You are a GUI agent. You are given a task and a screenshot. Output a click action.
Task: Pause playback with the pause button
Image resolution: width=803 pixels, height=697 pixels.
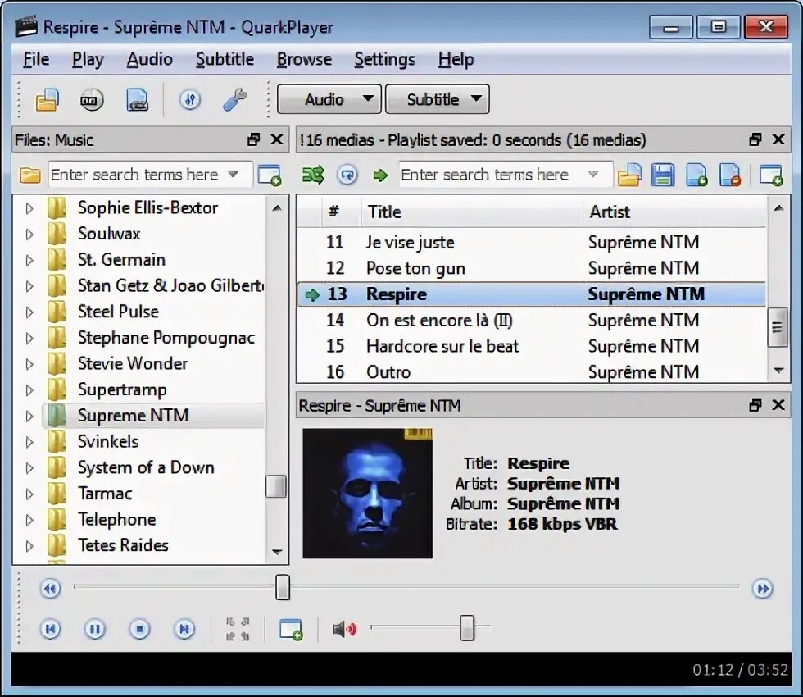click(x=95, y=628)
